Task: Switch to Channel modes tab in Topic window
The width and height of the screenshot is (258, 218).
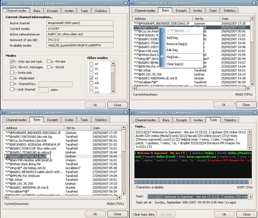Action: [x=146, y=120]
